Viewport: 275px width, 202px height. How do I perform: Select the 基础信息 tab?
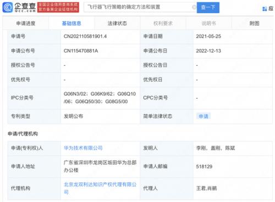point(71,23)
